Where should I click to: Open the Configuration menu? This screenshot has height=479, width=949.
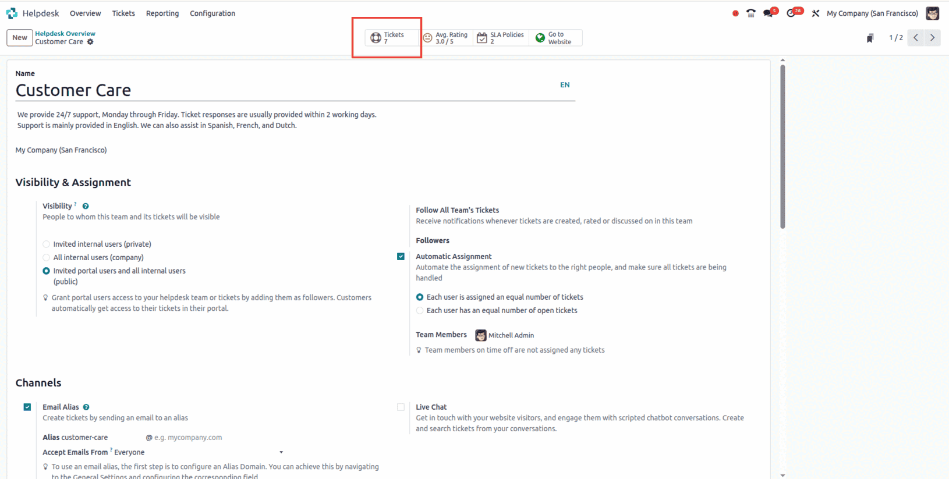pos(213,13)
